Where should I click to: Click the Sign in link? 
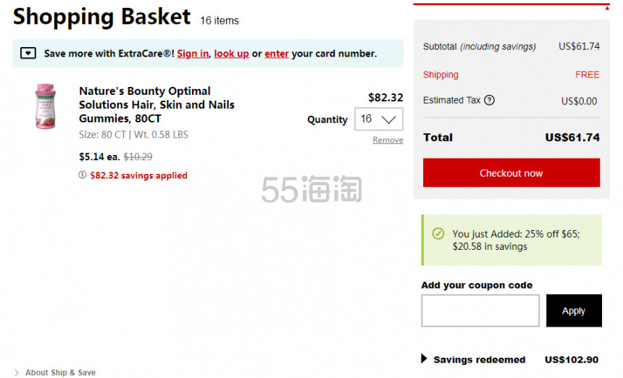pos(193,54)
